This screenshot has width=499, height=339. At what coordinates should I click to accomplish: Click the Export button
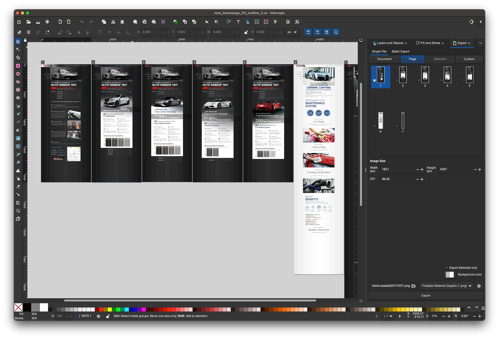point(426,295)
